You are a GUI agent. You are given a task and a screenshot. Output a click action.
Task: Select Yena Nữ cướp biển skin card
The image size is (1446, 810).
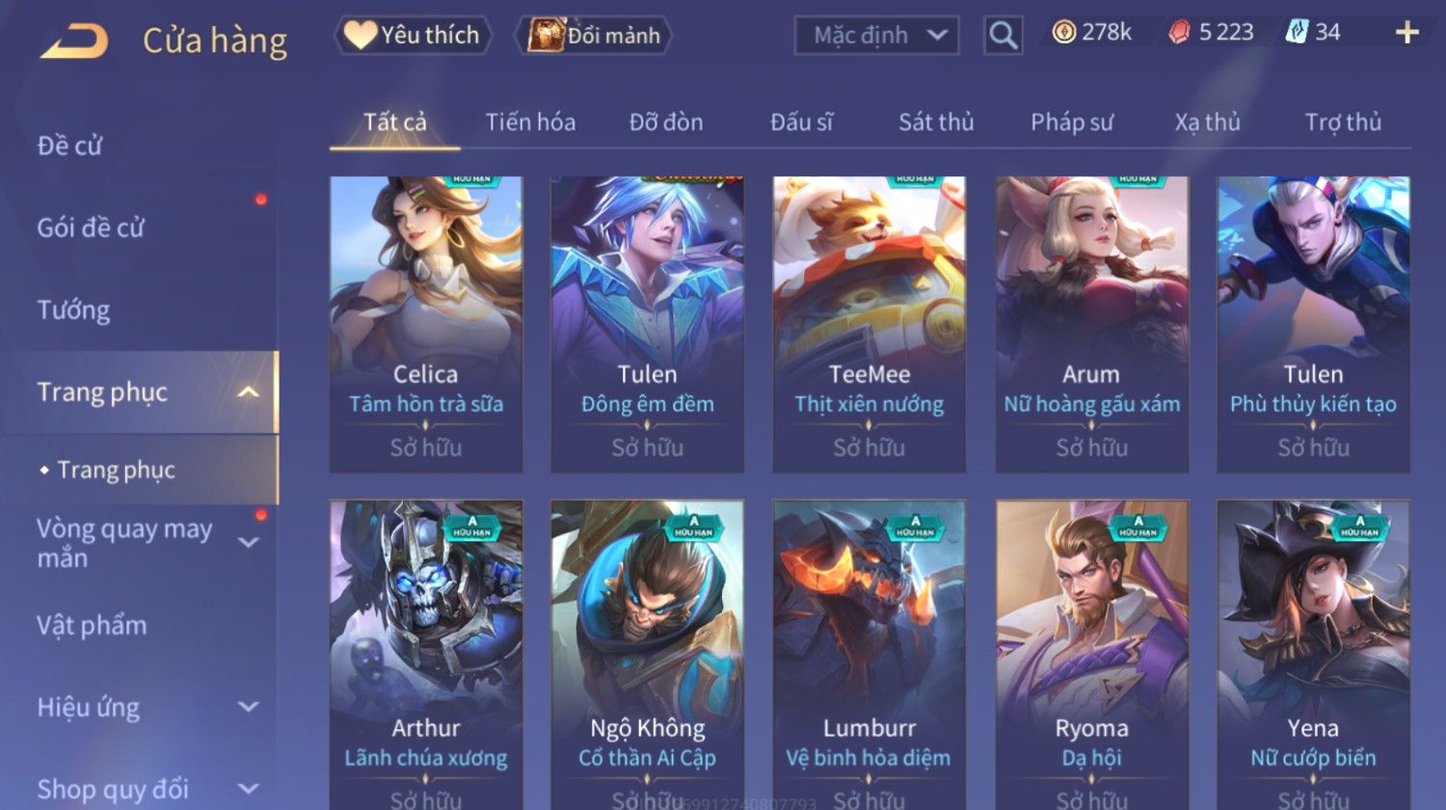1313,655
